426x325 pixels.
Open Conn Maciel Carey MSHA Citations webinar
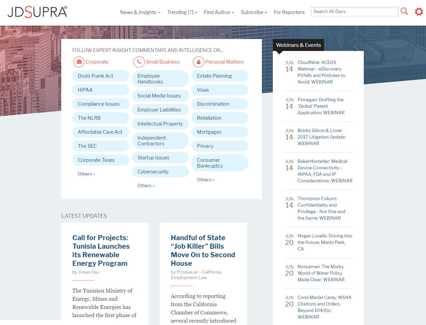324,307
